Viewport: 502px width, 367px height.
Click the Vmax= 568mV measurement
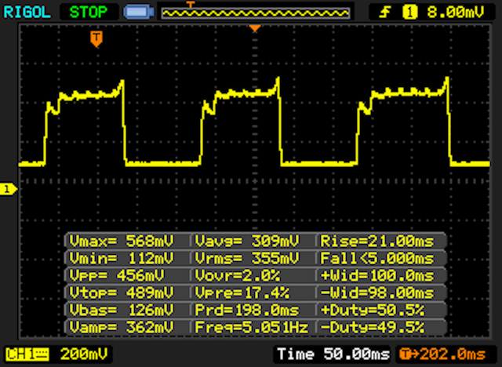[122, 241]
